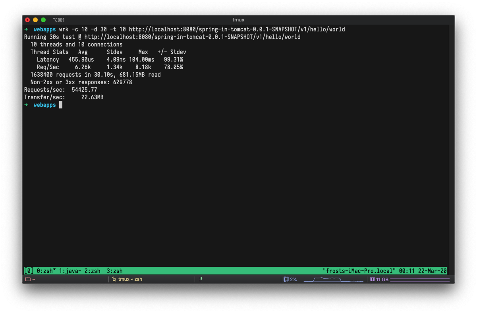The height and width of the screenshot is (313, 477).
Task: Click the memory icon beside 11 GB
Action: click(372, 279)
